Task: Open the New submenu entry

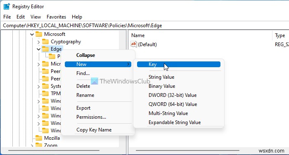Action: 98,64
